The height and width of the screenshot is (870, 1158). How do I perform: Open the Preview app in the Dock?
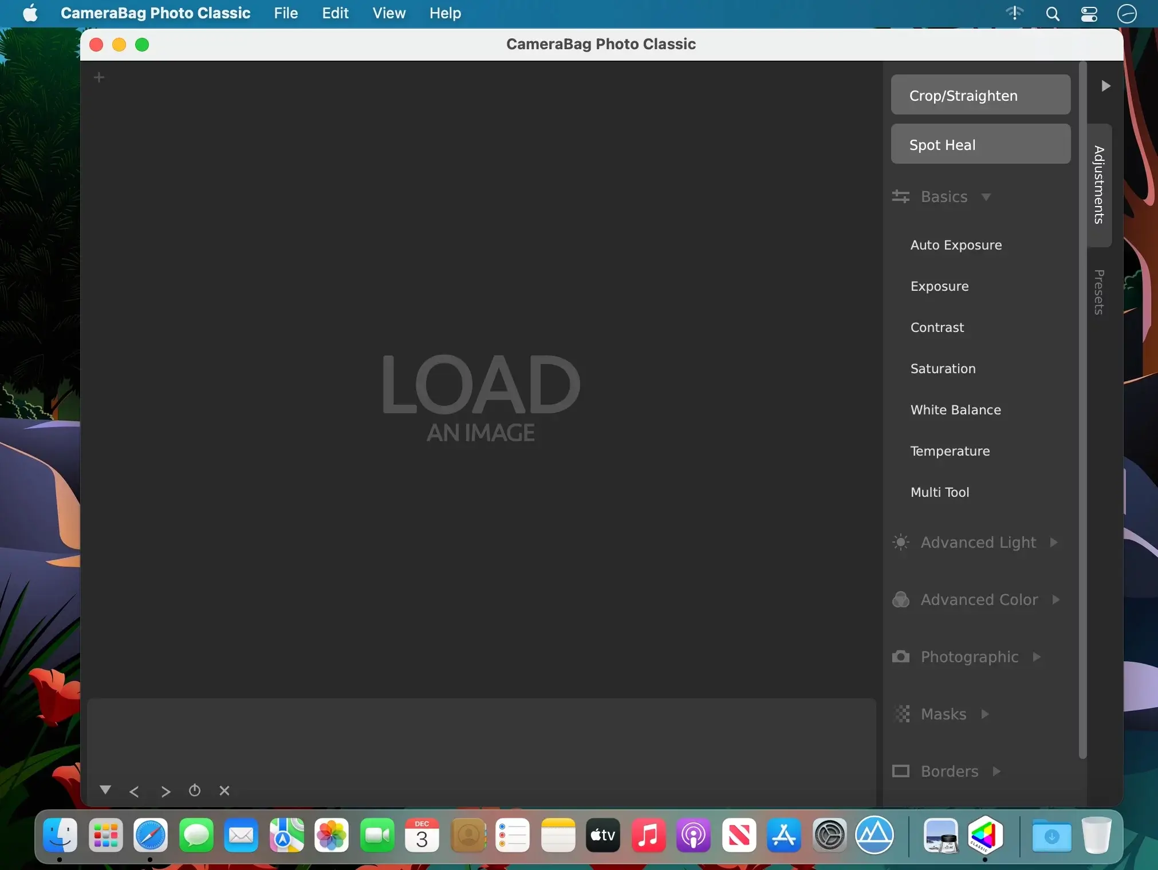pyautogui.click(x=941, y=836)
